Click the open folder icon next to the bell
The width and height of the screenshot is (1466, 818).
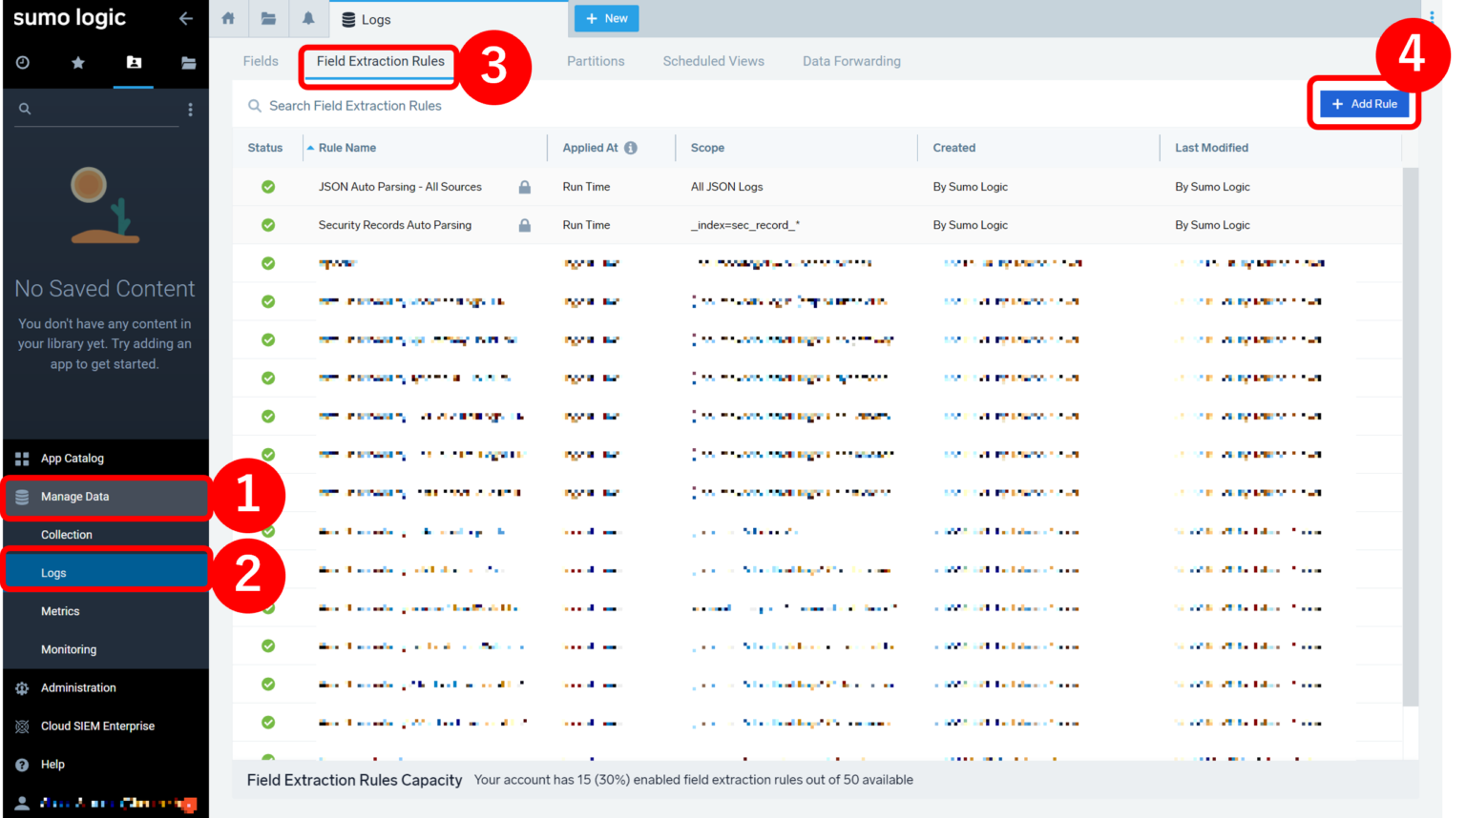(x=267, y=18)
